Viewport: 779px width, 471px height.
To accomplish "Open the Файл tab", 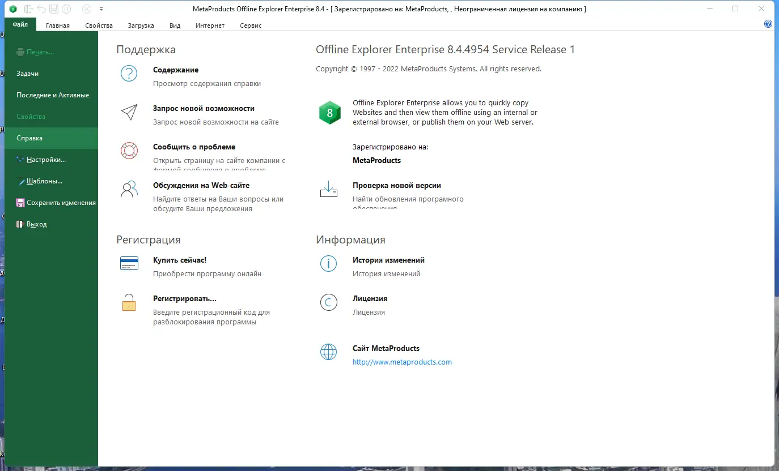I will click(20, 24).
